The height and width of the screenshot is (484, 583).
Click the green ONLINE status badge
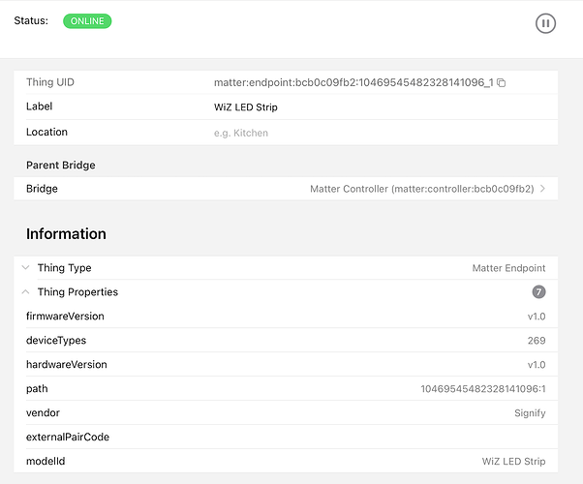point(87,21)
